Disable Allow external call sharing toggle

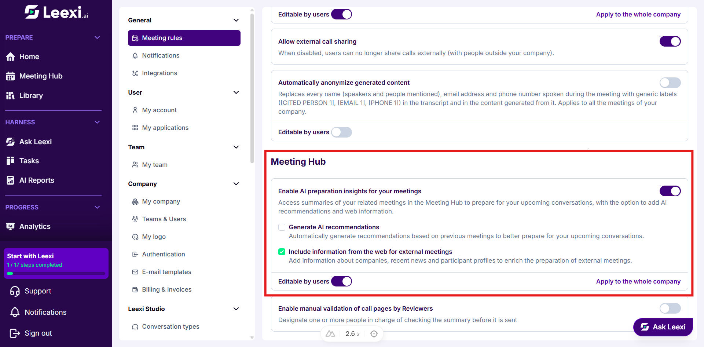[670, 41]
